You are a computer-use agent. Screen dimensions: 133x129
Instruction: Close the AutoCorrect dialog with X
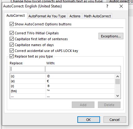[x=121, y=6]
